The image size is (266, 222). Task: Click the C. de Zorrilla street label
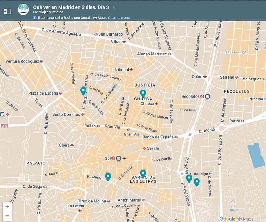pos(162,159)
